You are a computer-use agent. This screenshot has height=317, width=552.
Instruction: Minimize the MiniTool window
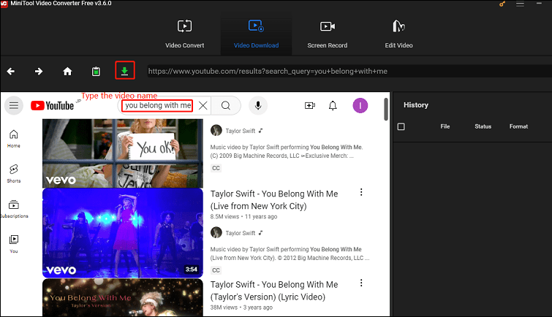tap(539, 4)
